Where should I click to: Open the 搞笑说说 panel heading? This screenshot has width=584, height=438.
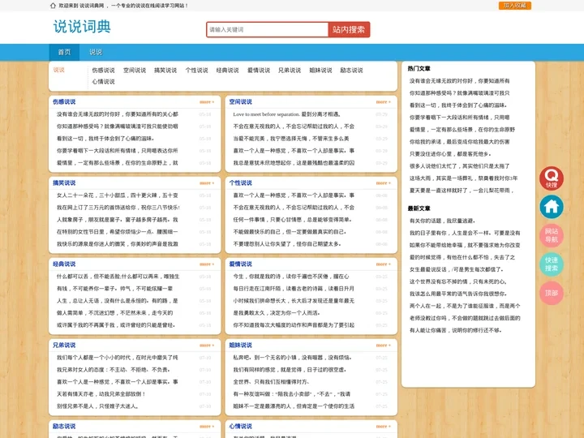pos(64,182)
